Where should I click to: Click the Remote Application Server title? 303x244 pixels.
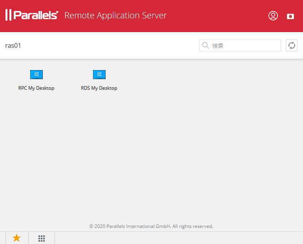coord(115,15)
